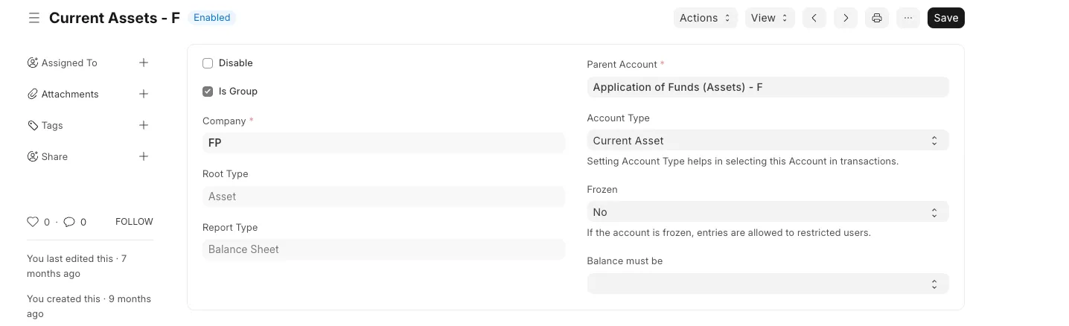
Task: Add an assignee with plus icon
Action: 144,63
